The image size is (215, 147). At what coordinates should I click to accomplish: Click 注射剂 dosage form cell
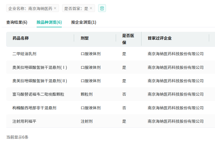coord(87,121)
